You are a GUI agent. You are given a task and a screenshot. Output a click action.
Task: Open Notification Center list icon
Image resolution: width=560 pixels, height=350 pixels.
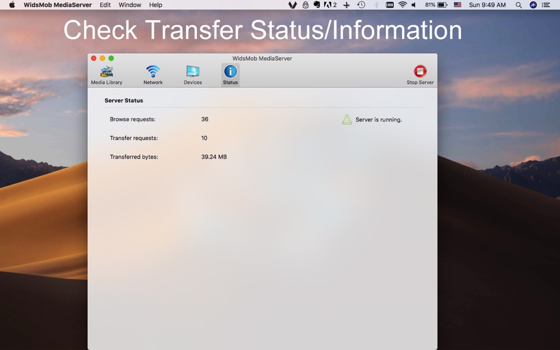coord(546,5)
